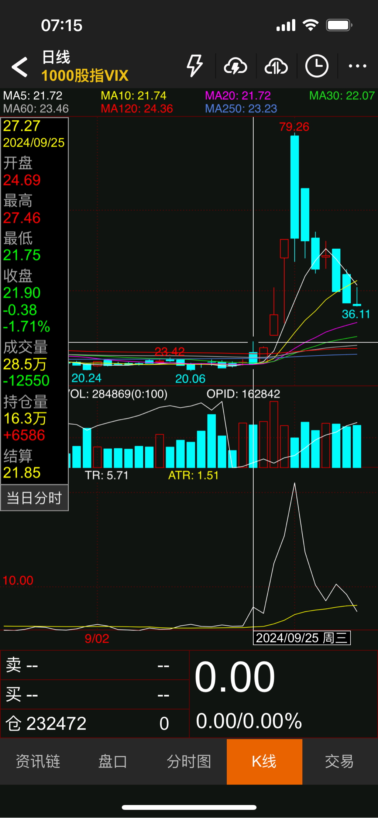Switch to the 资讯链 tab

(x=38, y=762)
